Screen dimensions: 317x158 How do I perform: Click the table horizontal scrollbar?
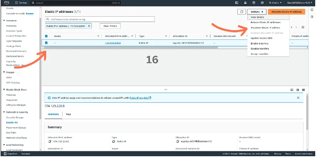[131, 48]
